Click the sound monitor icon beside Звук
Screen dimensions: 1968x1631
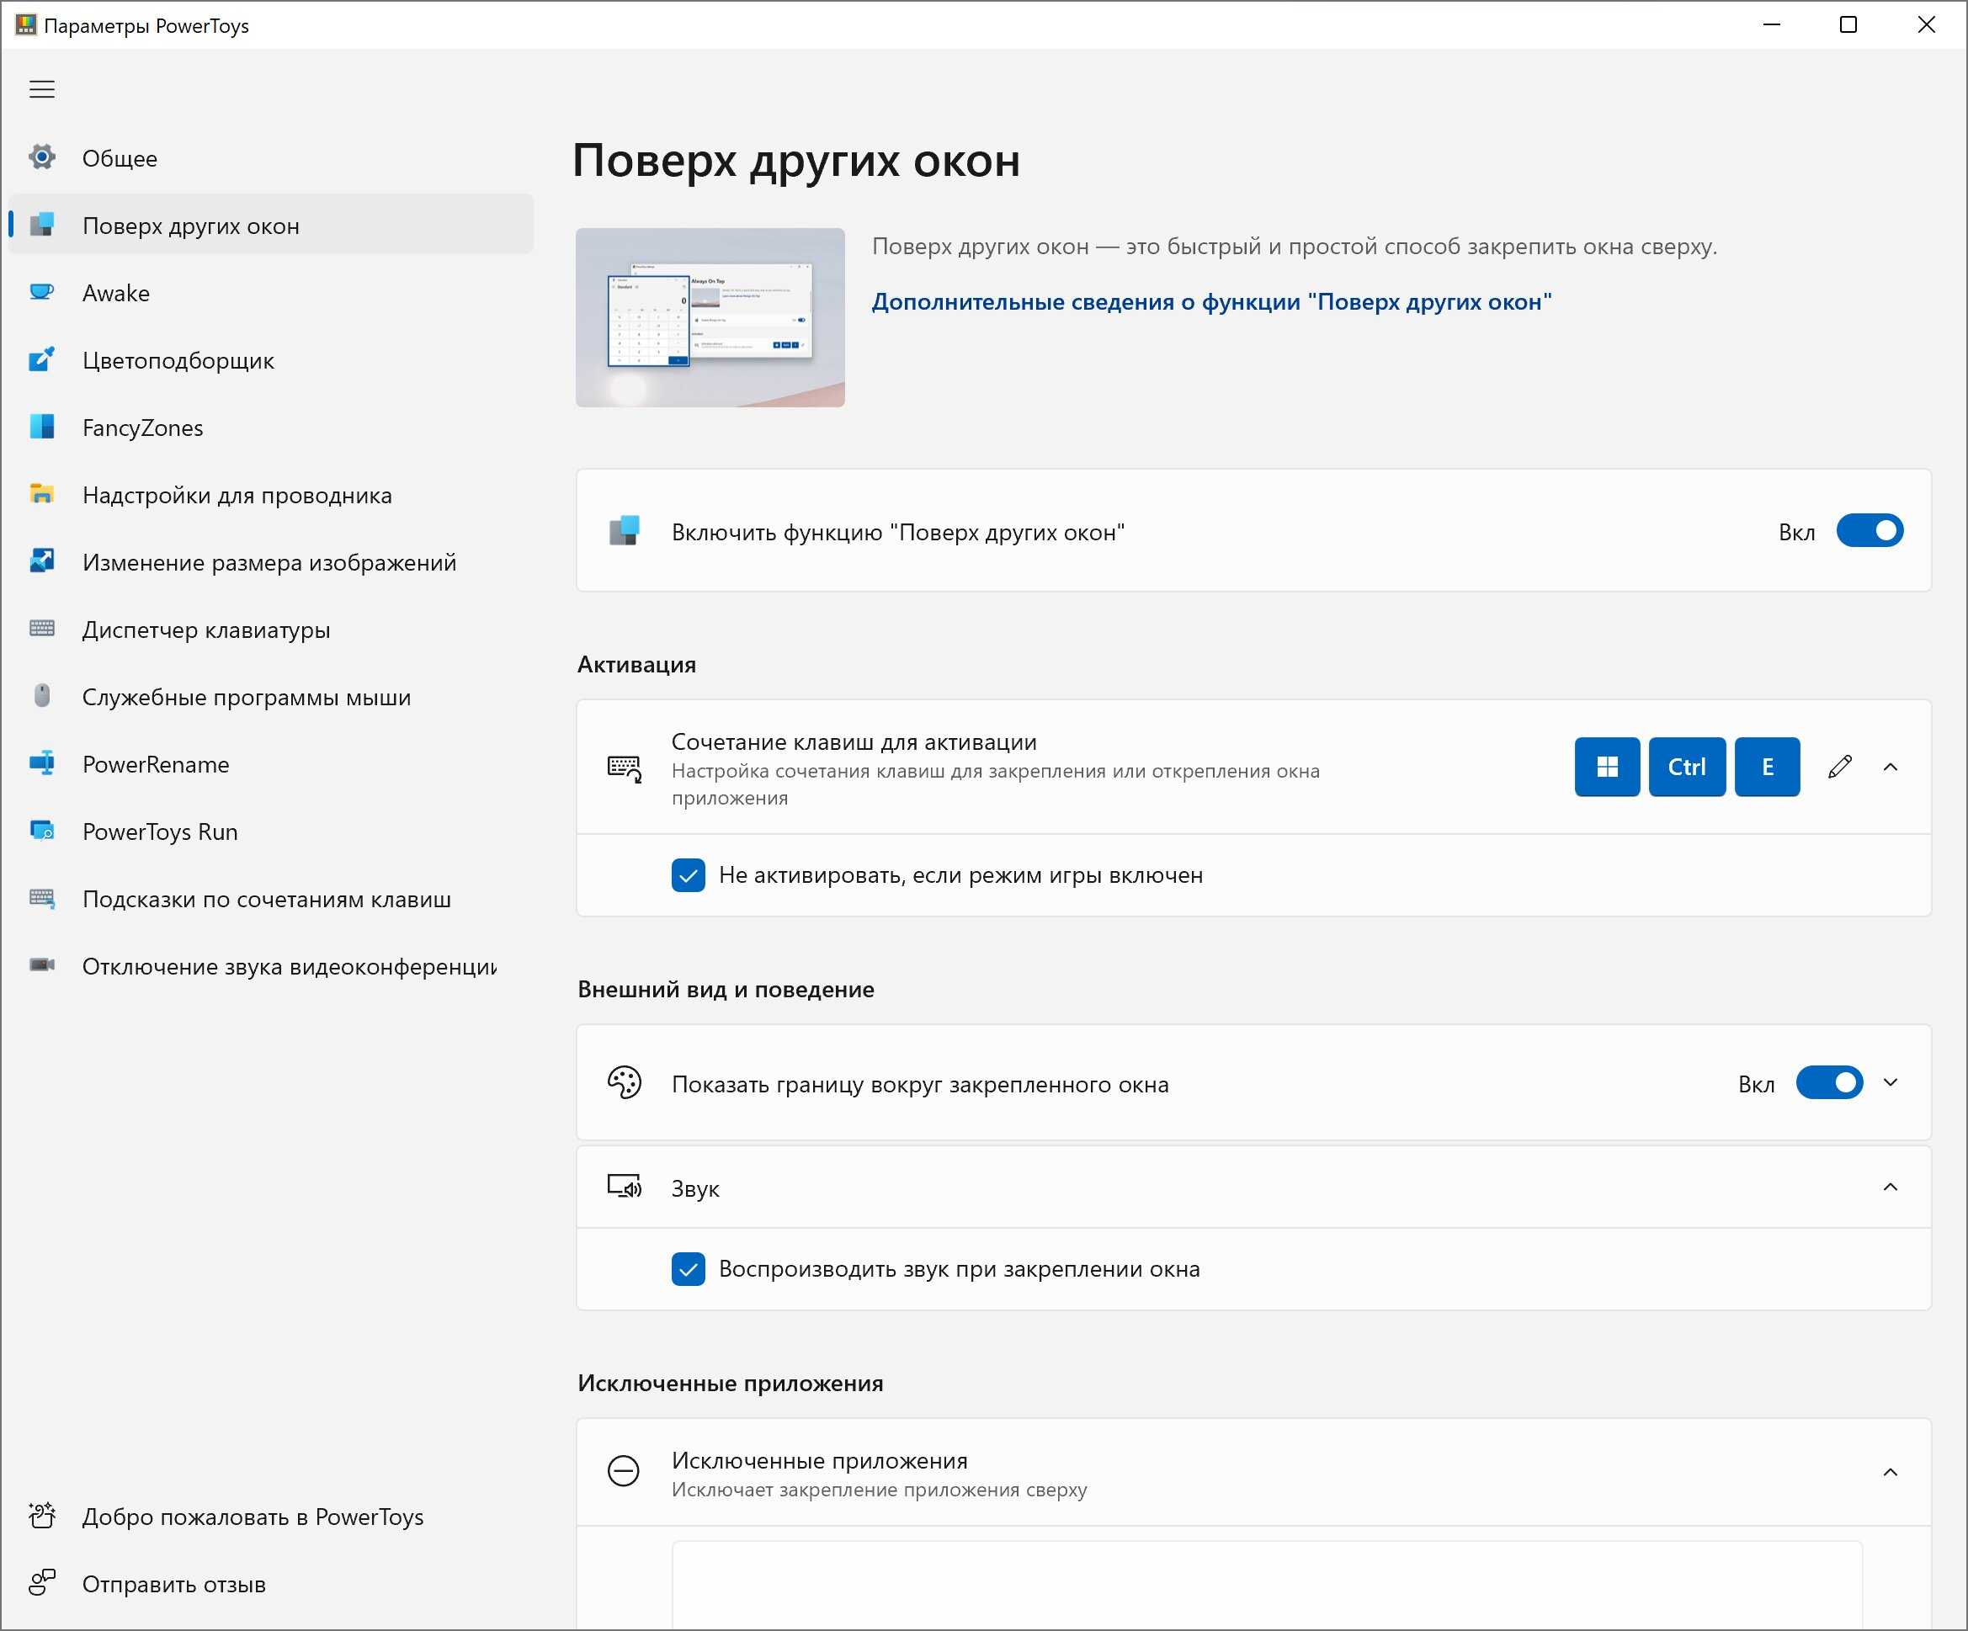[x=624, y=1187]
